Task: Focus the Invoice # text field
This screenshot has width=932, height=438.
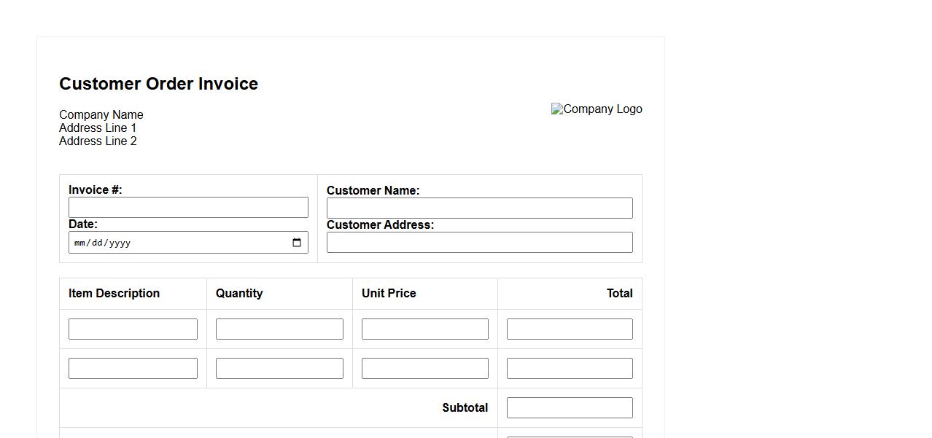Action: tap(188, 208)
